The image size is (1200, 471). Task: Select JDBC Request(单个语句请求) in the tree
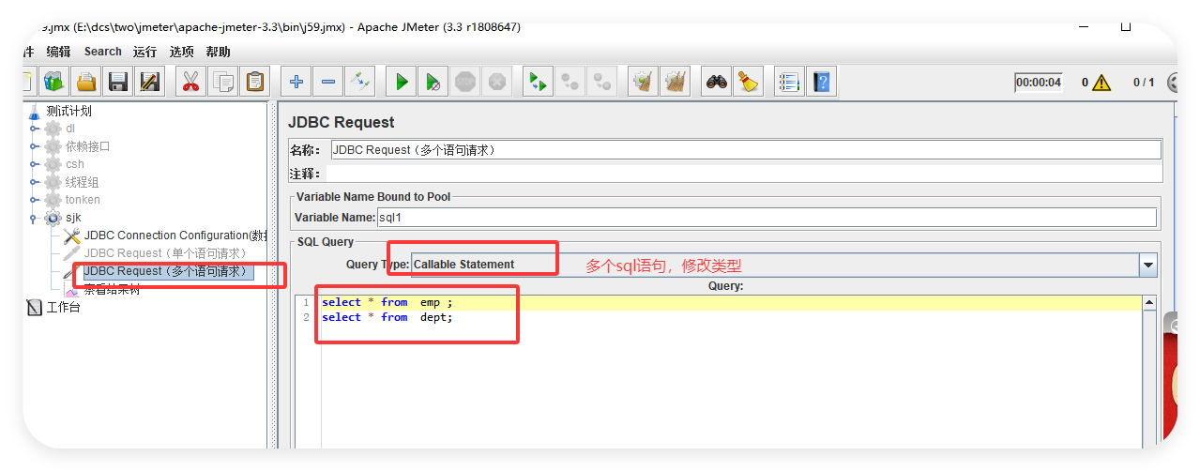coord(166,253)
